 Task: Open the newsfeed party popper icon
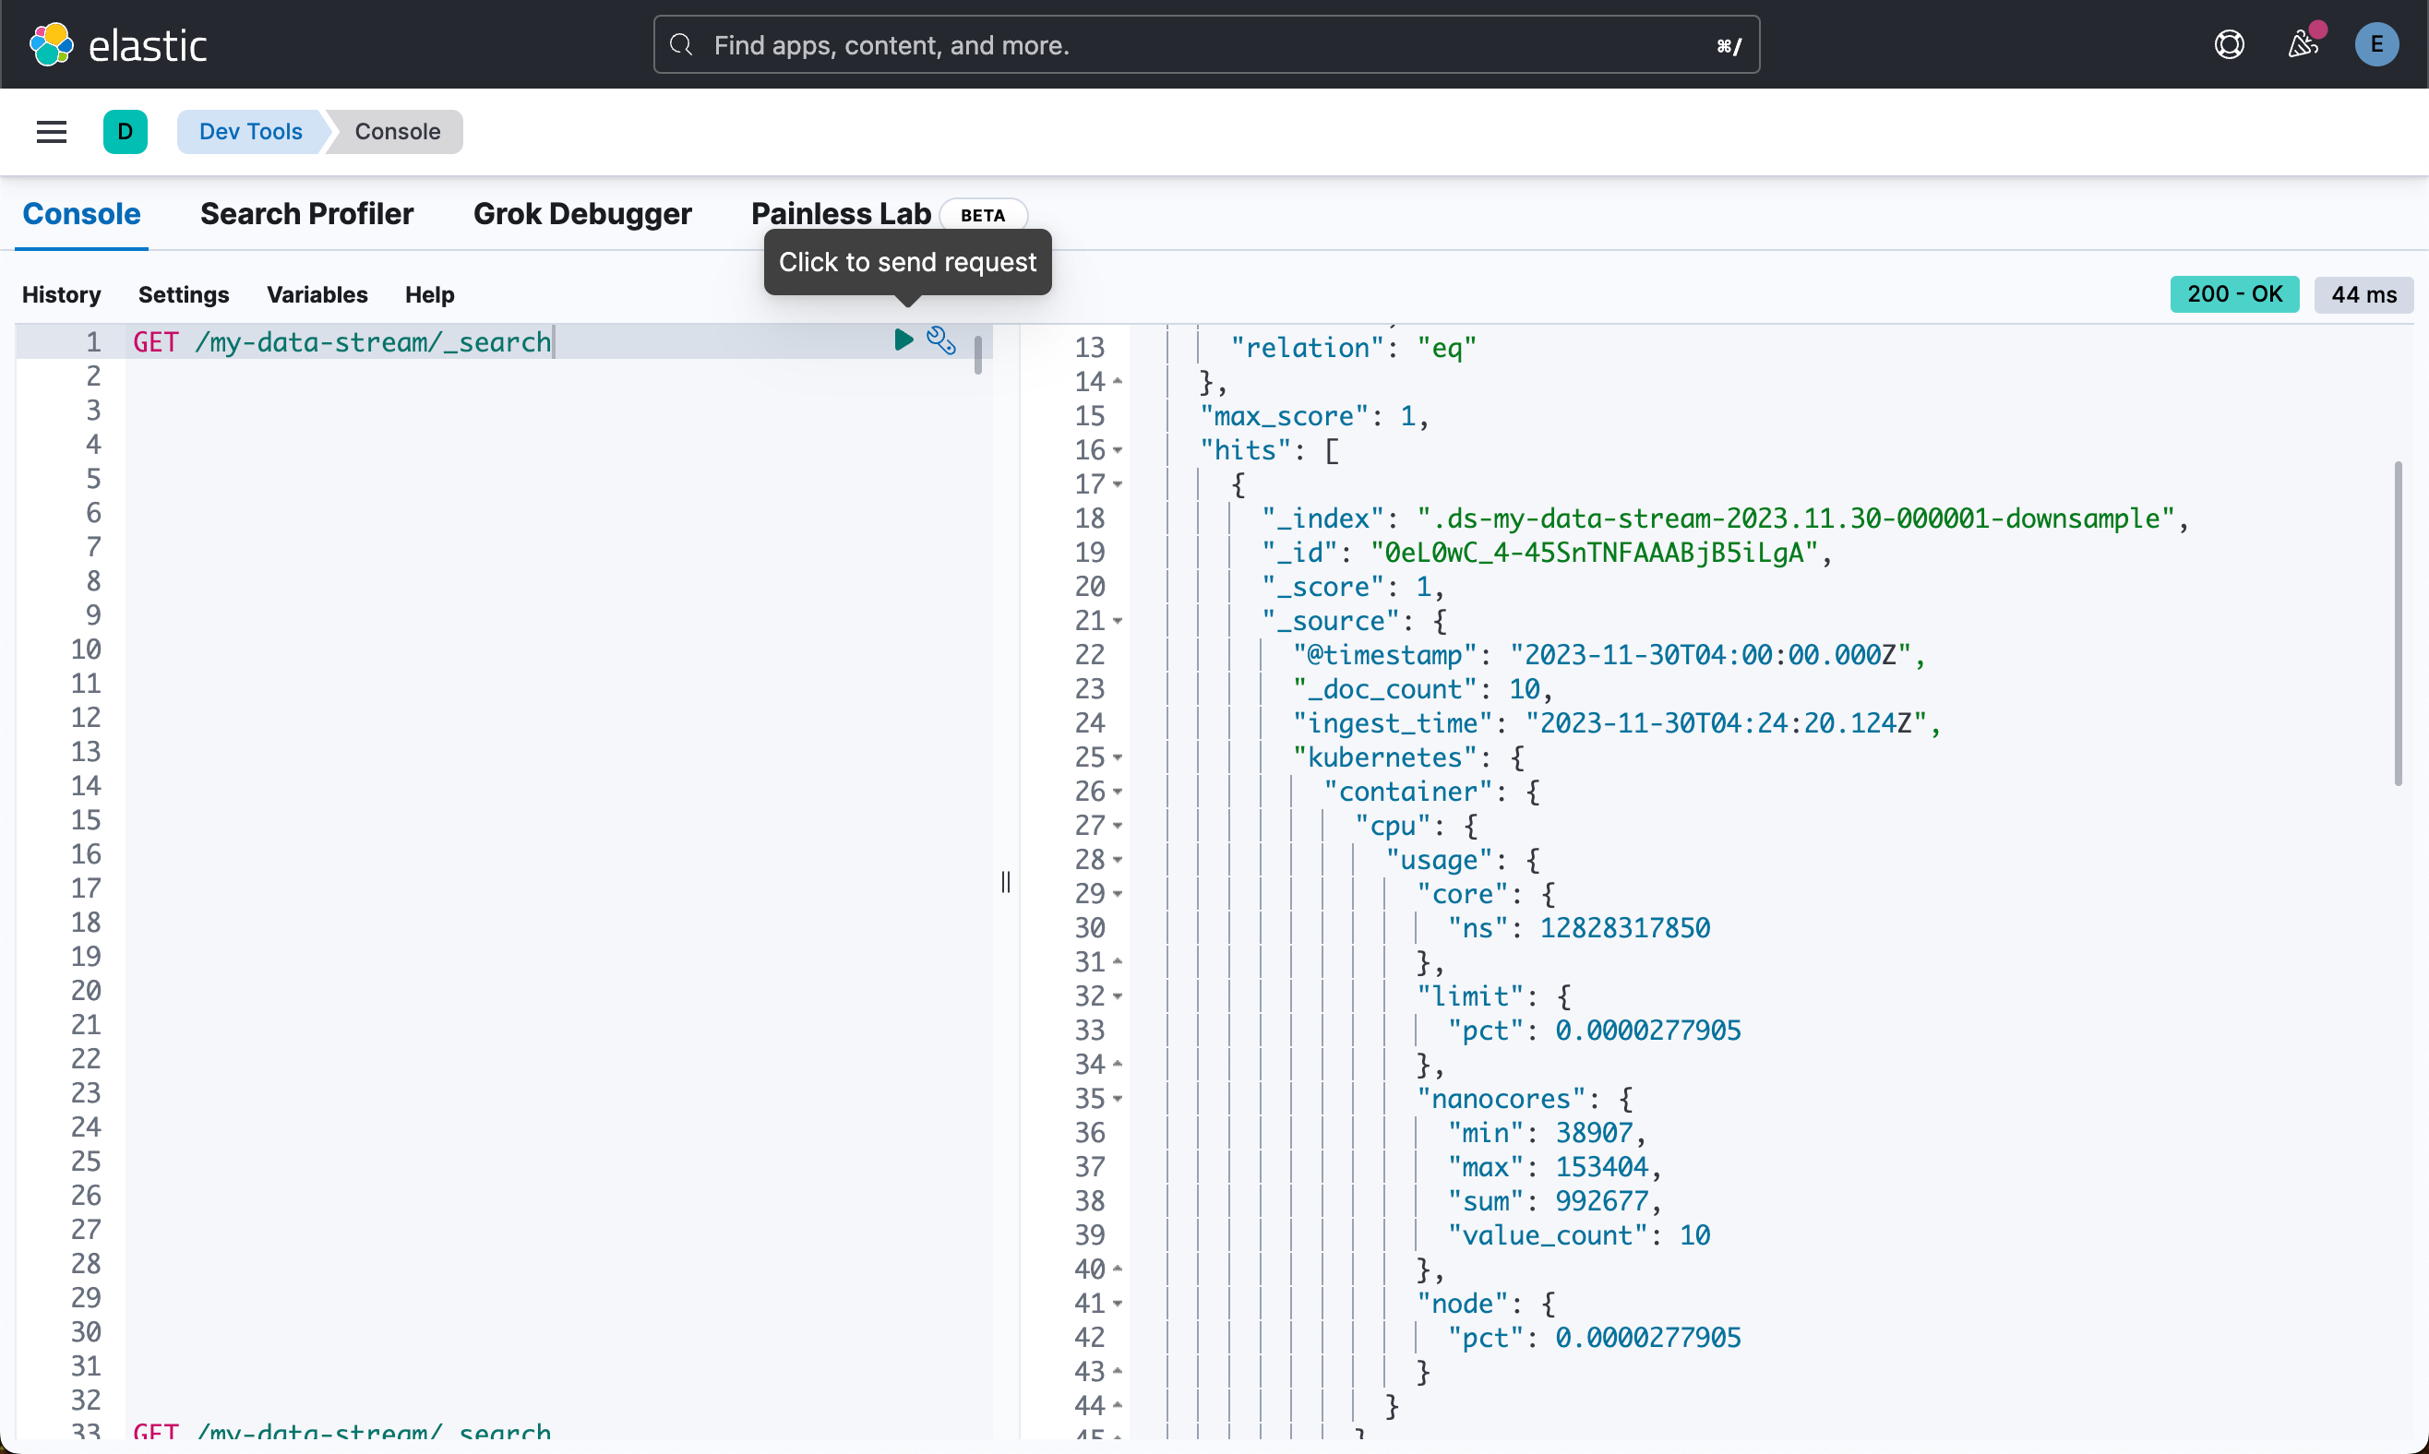tap(2303, 44)
